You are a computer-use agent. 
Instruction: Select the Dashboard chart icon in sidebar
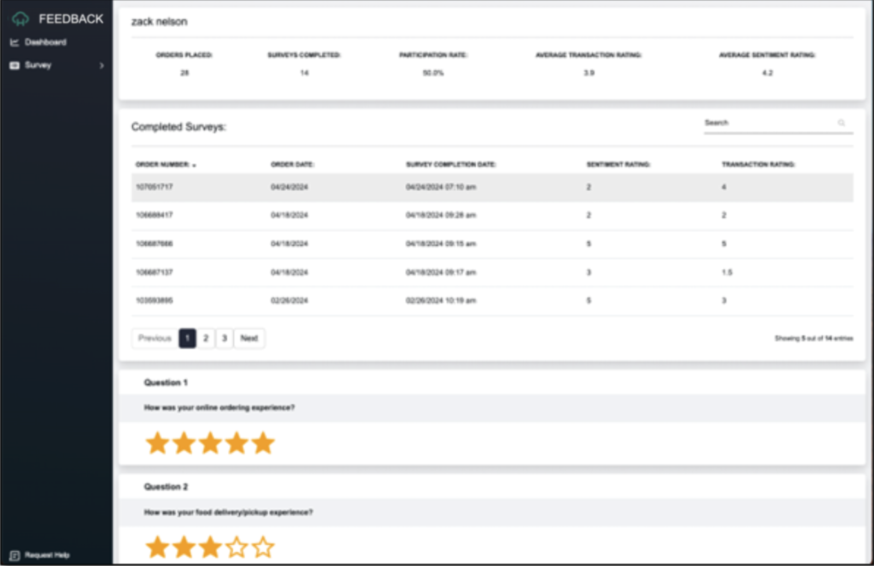click(15, 42)
